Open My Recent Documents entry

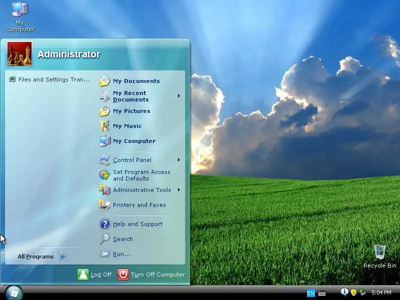click(x=130, y=96)
